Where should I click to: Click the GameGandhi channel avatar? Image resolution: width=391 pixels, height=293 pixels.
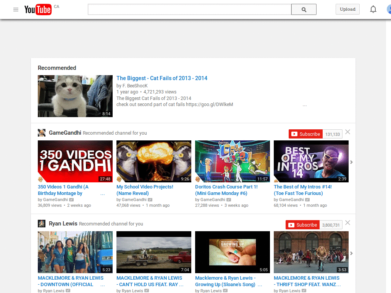click(x=42, y=133)
